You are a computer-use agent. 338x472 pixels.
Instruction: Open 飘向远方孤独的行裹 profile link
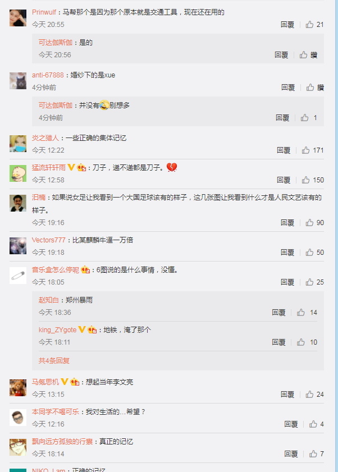(62, 441)
